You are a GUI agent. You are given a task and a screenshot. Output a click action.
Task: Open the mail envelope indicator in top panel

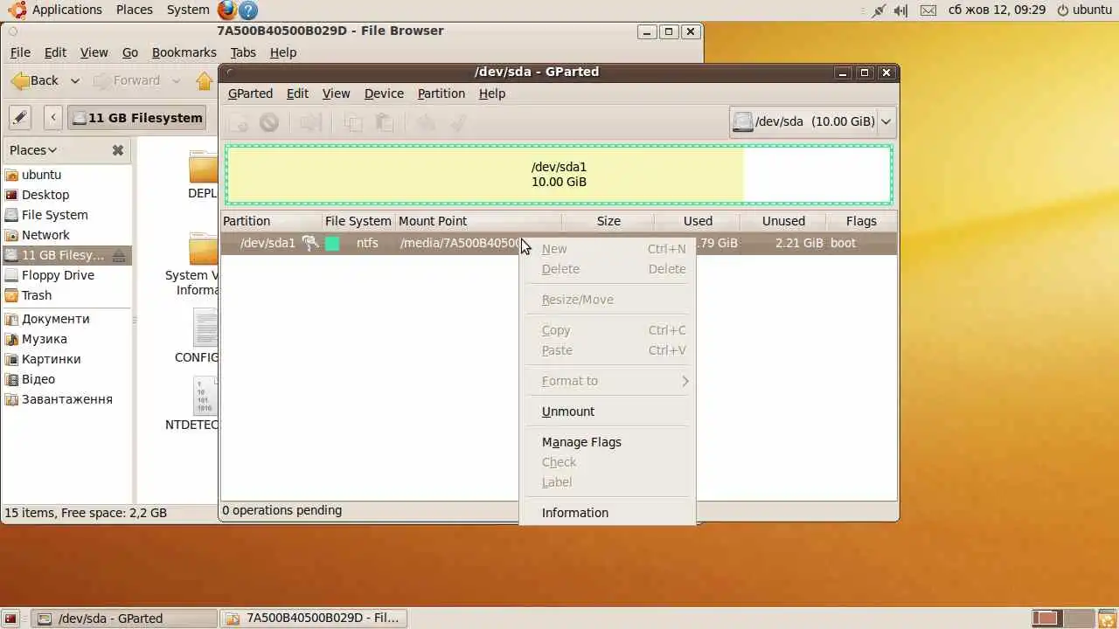pyautogui.click(x=928, y=10)
